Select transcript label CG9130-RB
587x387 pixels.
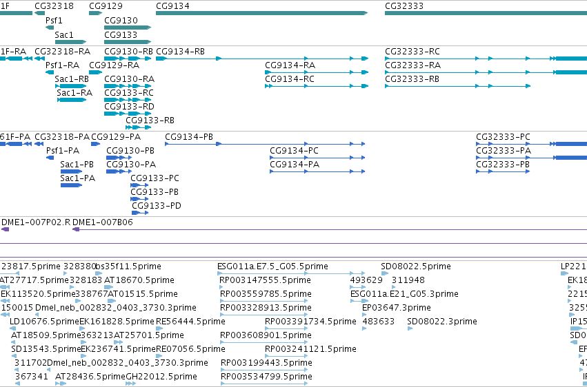[x=129, y=52]
